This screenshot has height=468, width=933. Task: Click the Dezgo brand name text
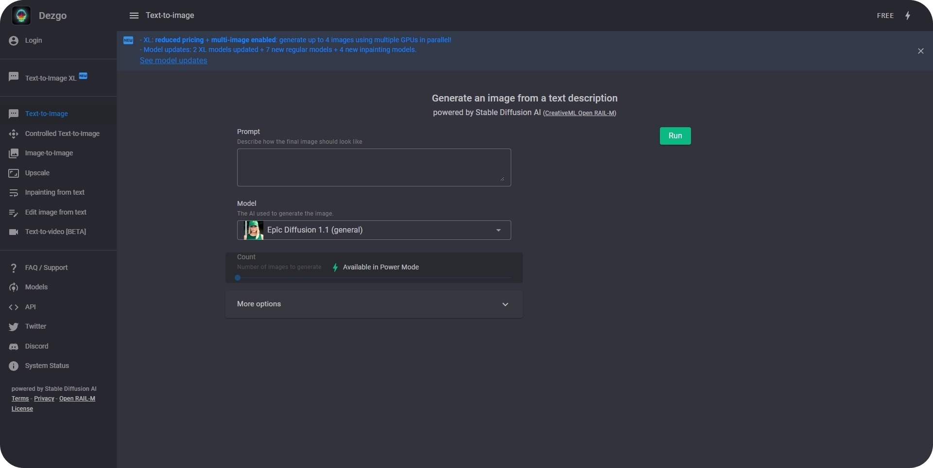(x=52, y=16)
